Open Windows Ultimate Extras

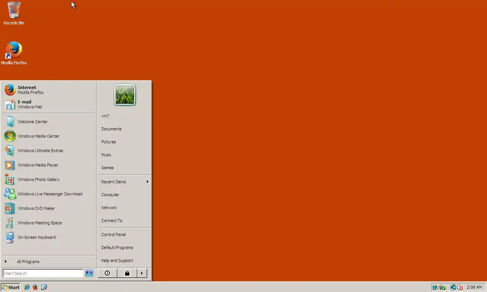click(49, 151)
